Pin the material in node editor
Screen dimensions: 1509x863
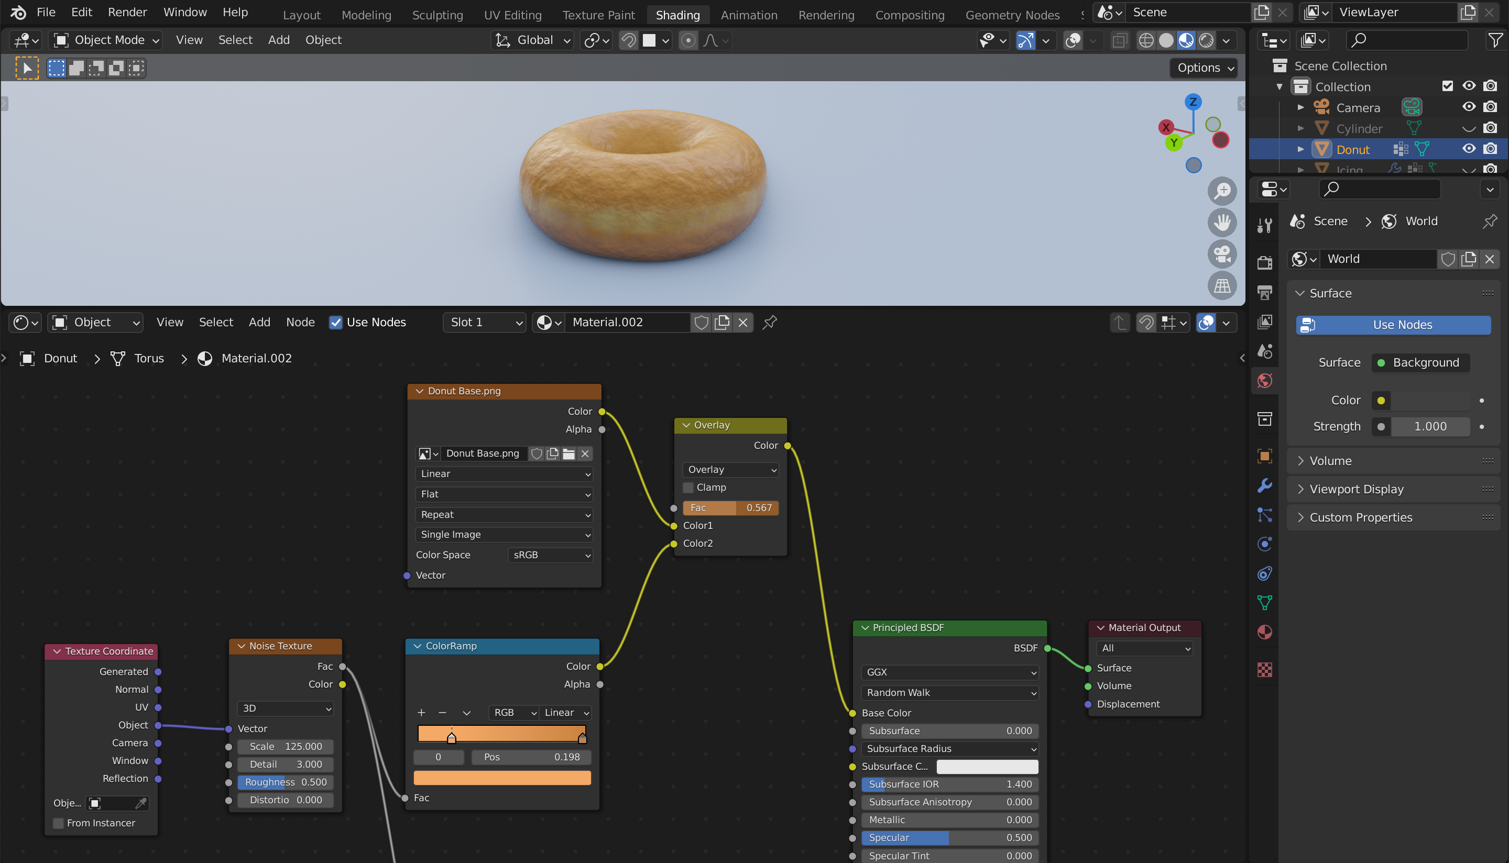point(770,323)
